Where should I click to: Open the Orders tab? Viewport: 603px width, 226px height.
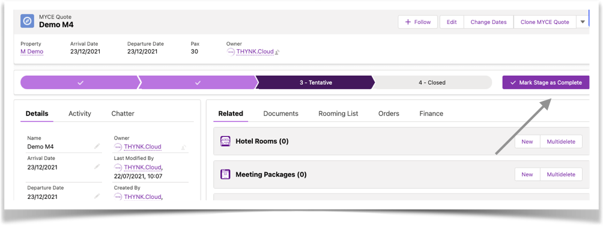coord(389,114)
